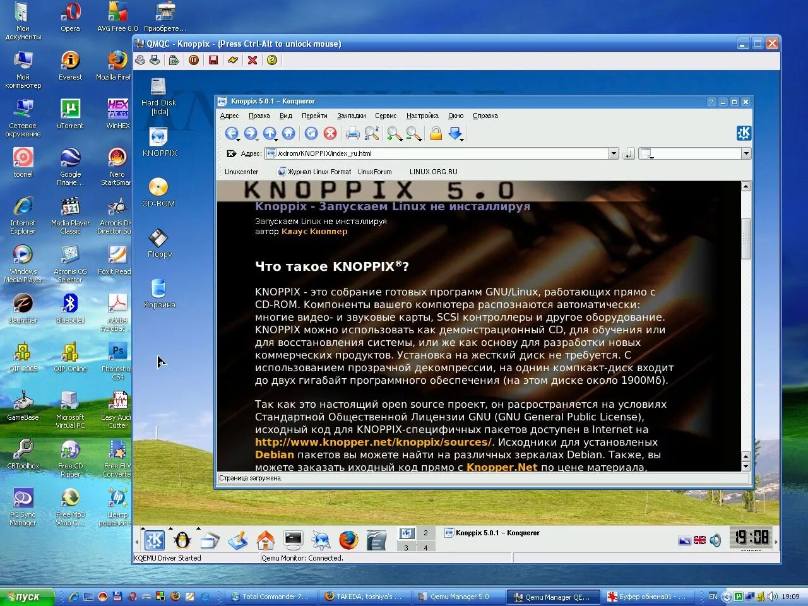The width and height of the screenshot is (808, 606).
Task: Click the QMQC floppy drive icon
Action: pos(155,60)
